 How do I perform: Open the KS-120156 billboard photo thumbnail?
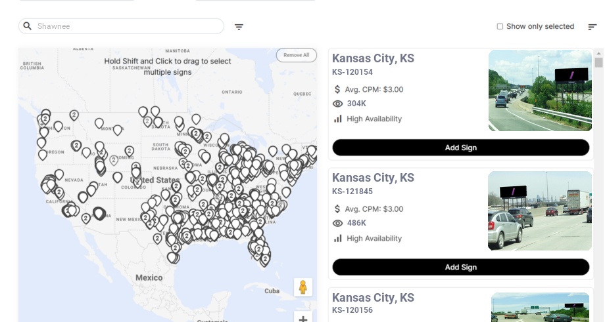coord(540,307)
